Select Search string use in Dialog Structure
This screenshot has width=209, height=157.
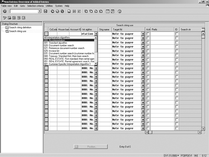(18, 31)
